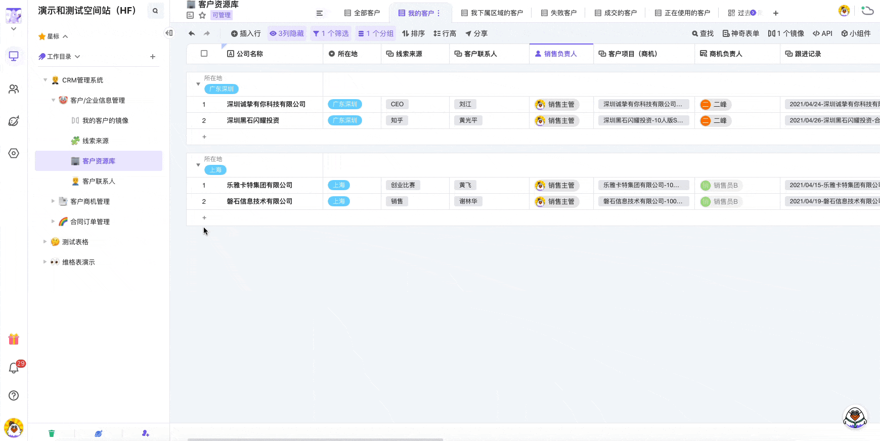Collapse the left sidebar panel
This screenshot has height=441, width=880.
click(169, 33)
